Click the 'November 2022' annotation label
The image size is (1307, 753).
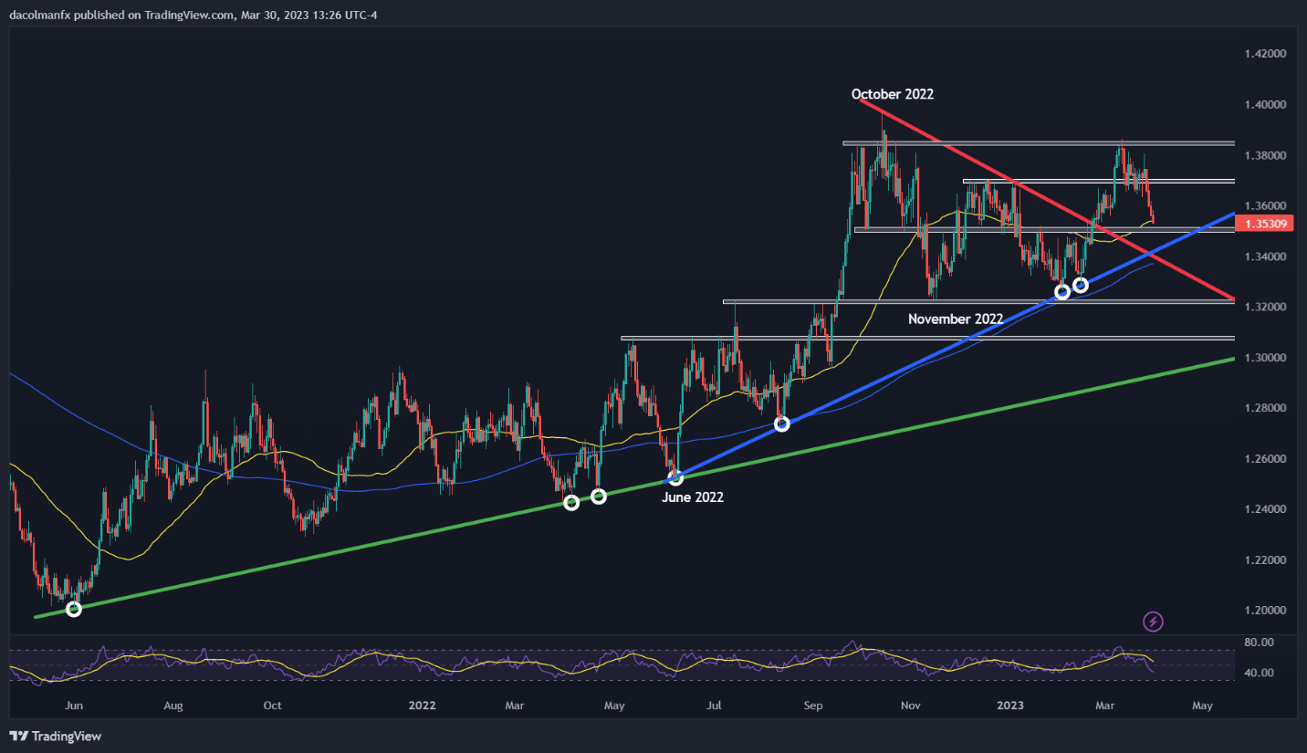point(956,319)
